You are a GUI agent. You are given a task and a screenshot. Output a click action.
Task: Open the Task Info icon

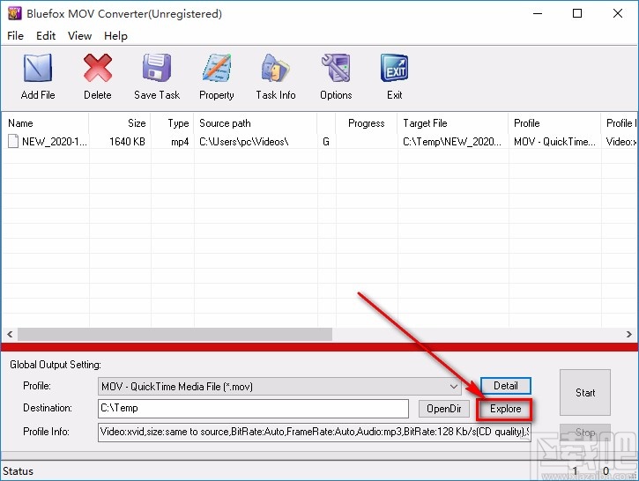(276, 68)
